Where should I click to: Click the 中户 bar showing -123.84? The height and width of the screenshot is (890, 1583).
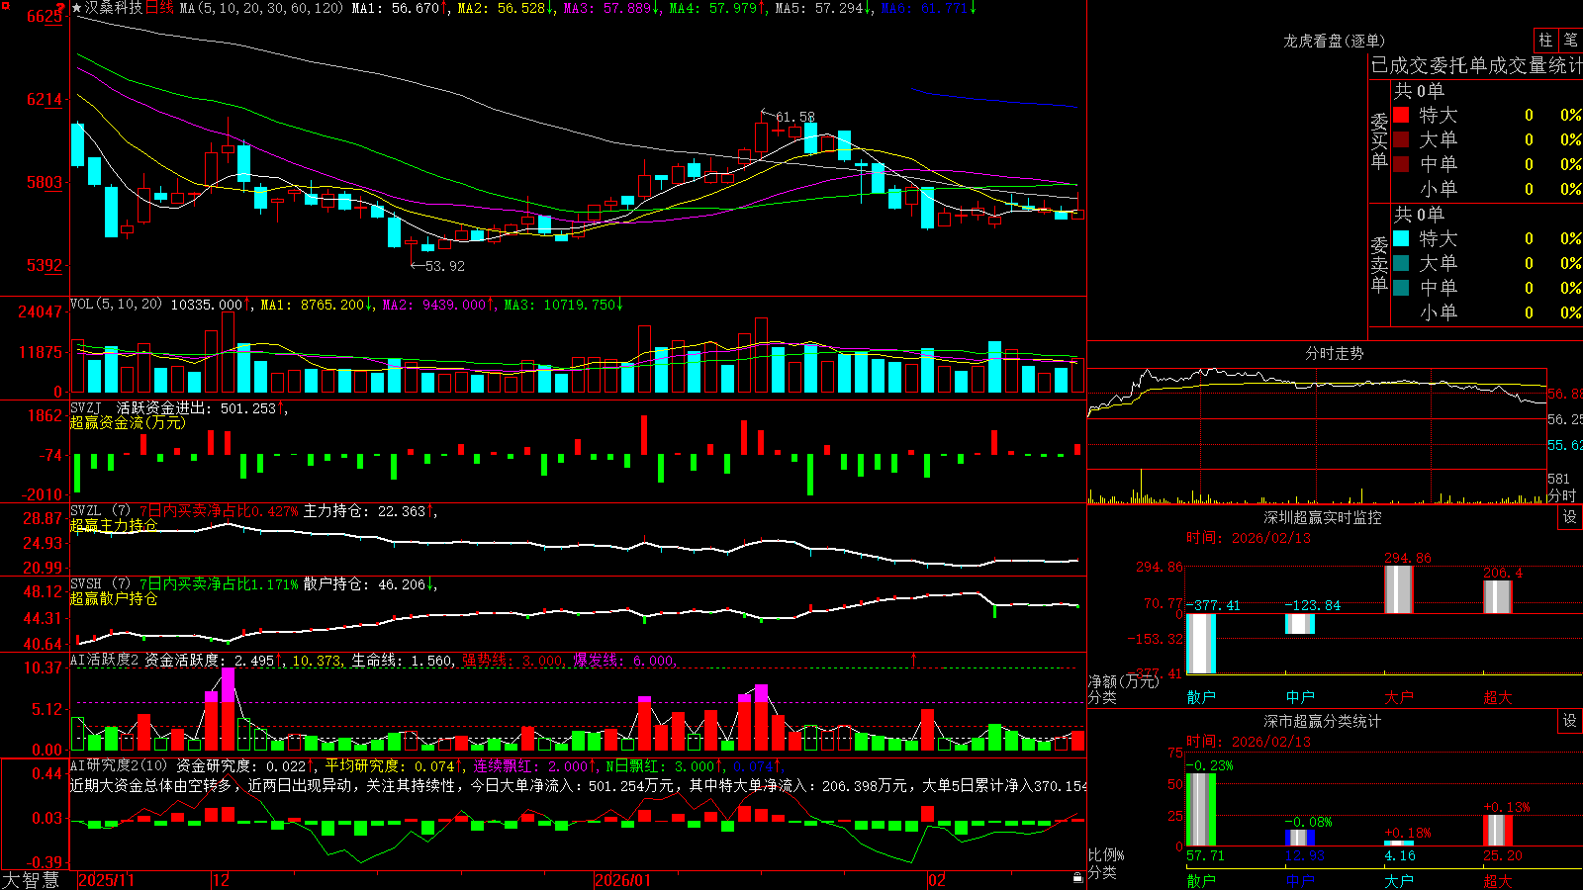[1300, 624]
